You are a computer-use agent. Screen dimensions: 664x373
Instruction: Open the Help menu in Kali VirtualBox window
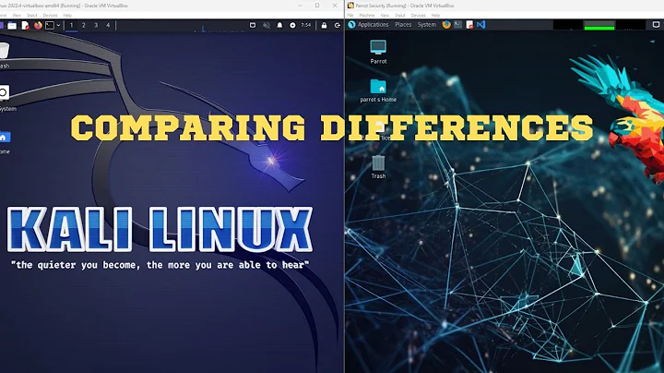(67, 16)
